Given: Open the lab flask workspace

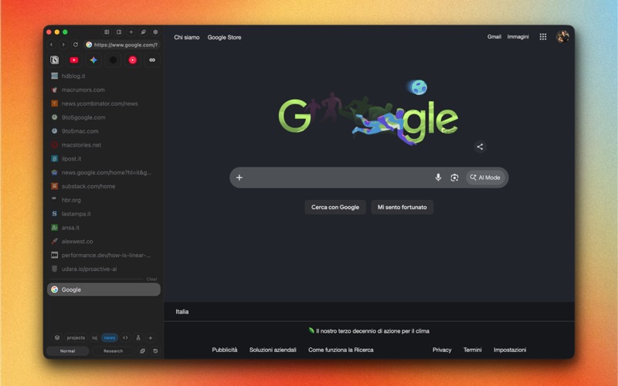Looking at the screenshot, I should point(138,337).
